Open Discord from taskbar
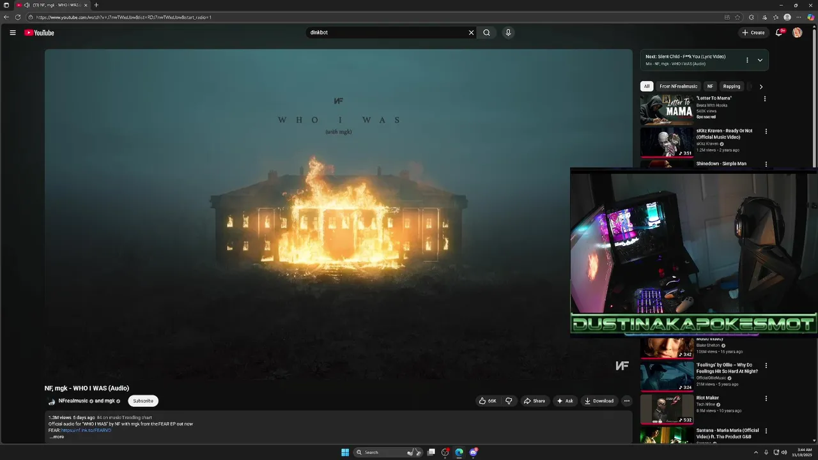Image resolution: width=818 pixels, height=460 pixels. coord(474,452)
